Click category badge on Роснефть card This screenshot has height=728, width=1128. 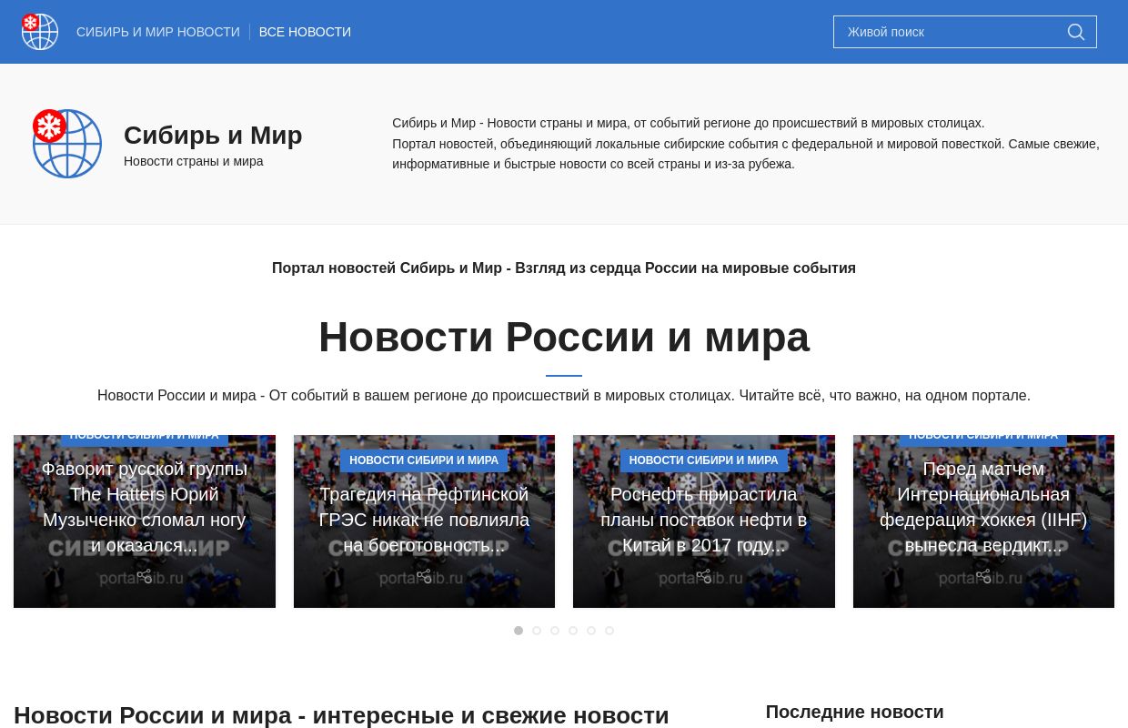click(x=703, y=460)
